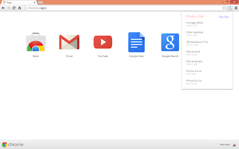239x149 pixels.
Task: Toggle the Window Sizer extension icon
Action: 230,8
